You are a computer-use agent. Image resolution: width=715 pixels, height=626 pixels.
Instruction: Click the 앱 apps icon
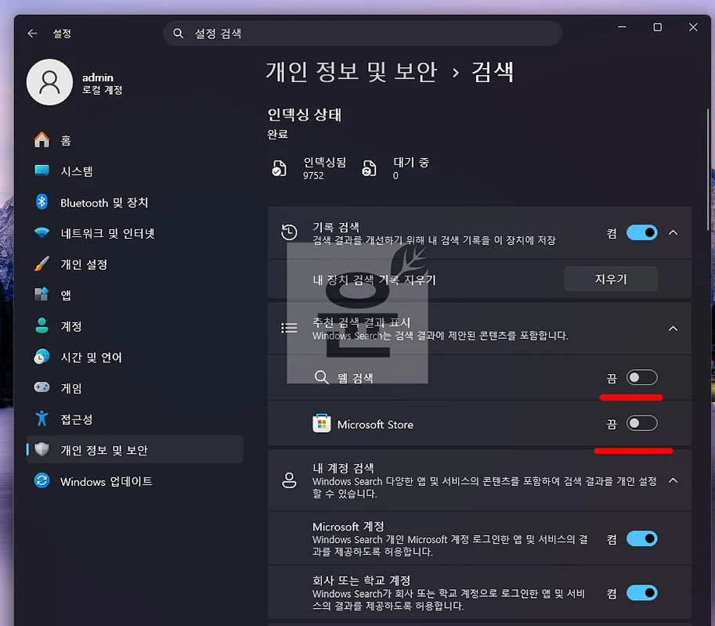click(42, 295)
